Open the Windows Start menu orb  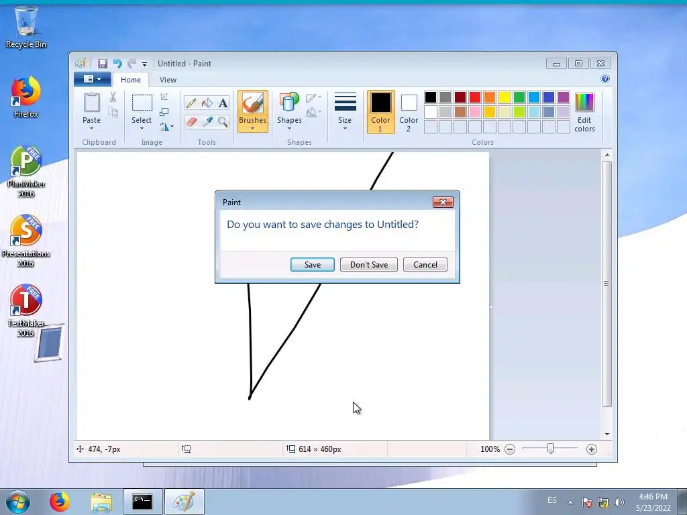[18, 502]
